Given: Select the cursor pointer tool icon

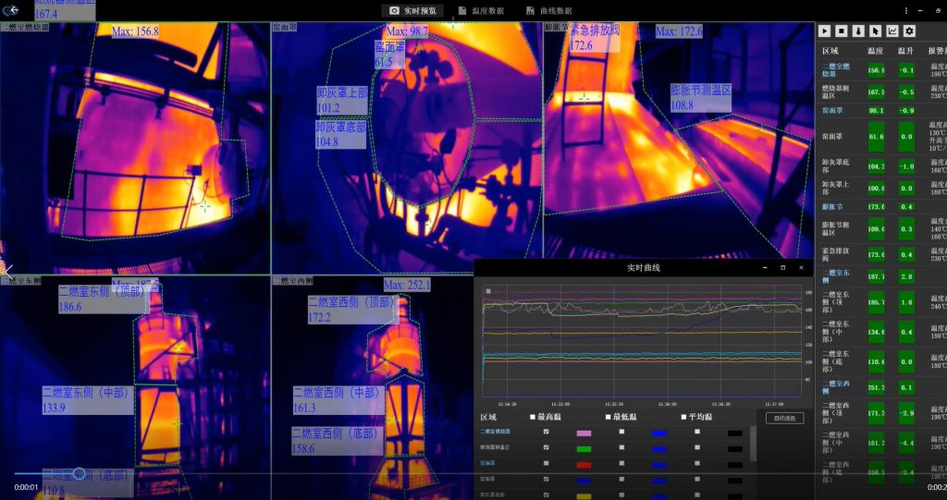Looking at the screenshot, I should click(875, 31).
